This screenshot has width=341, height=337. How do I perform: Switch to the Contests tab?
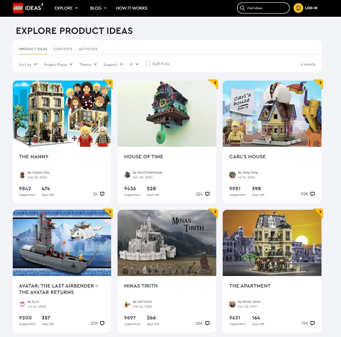pos(63,49)
